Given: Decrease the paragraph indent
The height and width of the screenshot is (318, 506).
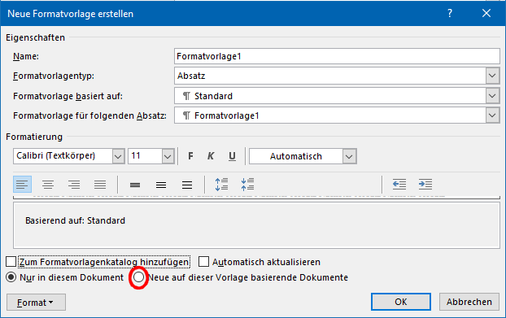Looking at the screenshot, I should click(399, 184).
